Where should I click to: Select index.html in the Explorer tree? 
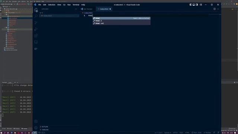click(x=59, y=16)
